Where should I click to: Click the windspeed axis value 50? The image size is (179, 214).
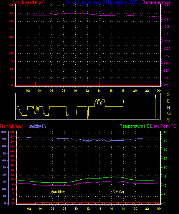coord(11,5)
